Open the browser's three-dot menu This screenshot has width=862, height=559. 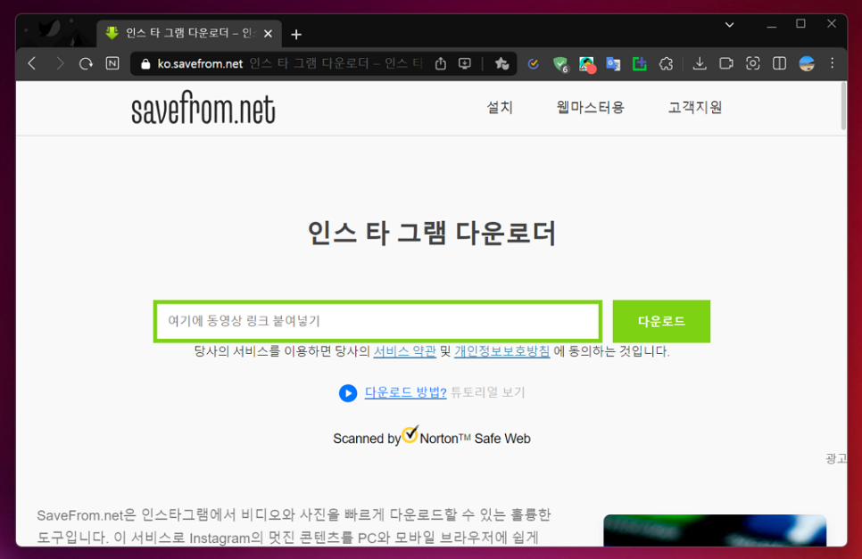[x=833, y=63]
